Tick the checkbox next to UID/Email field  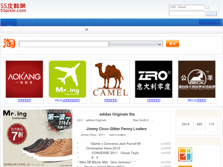(x=207, y=7)
